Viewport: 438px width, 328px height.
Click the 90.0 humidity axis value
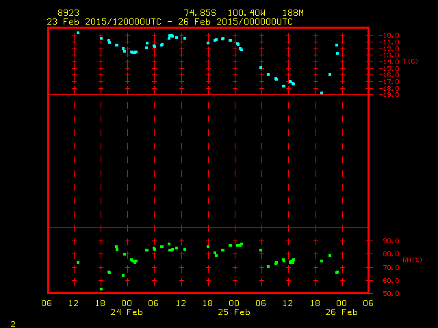[391, 241]
